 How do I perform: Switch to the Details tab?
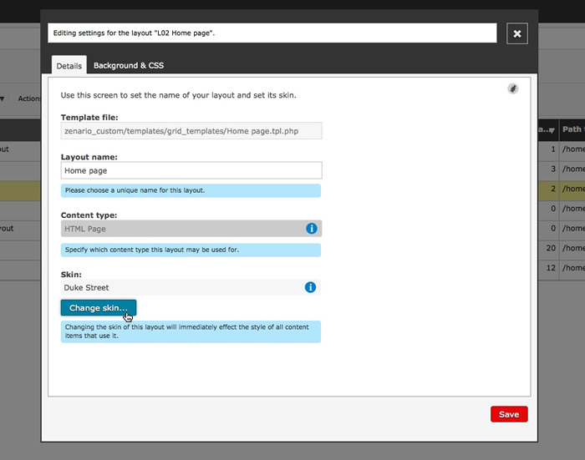coord(69,65)
